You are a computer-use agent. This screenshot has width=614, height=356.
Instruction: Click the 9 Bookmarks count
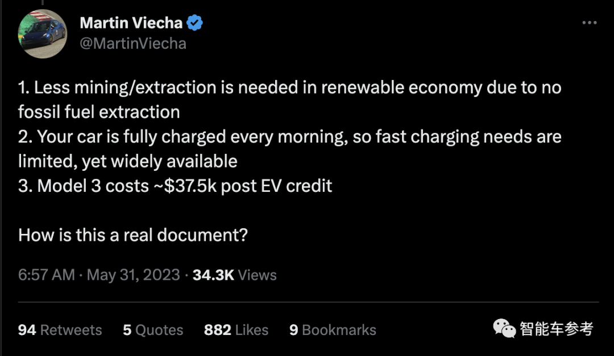tap(333, 330)
